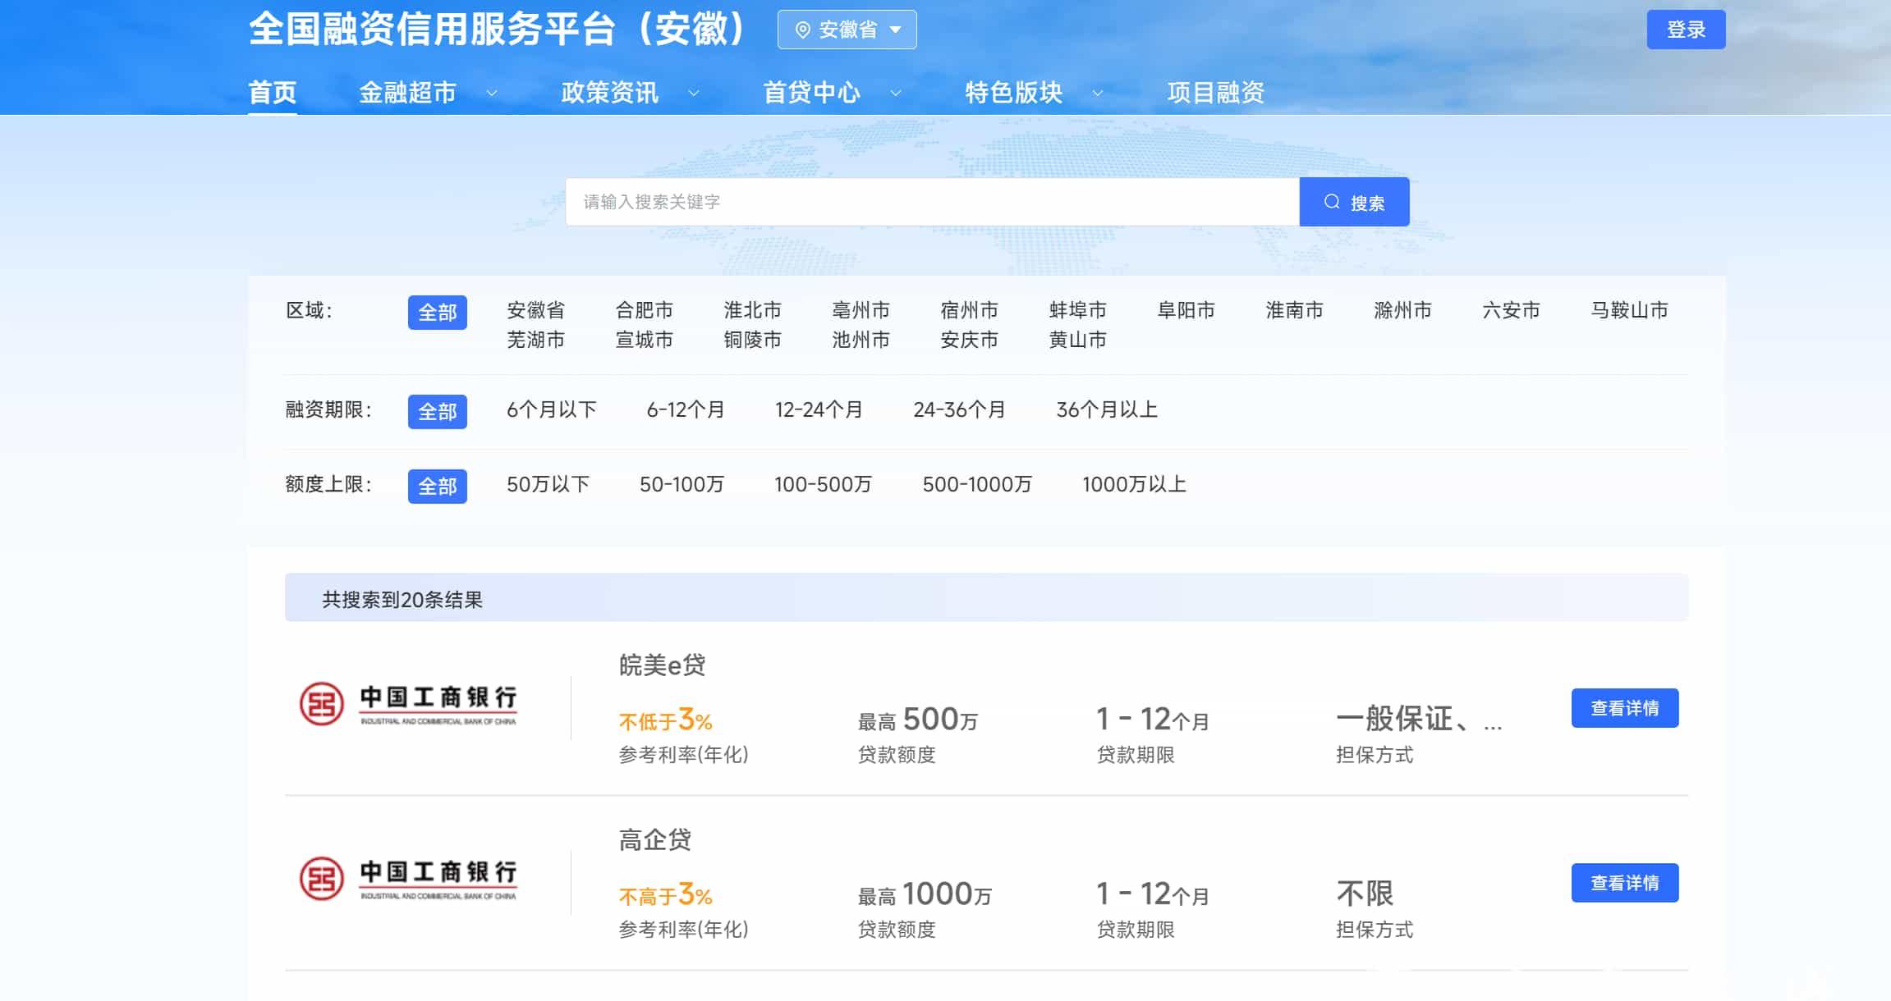Screen dimensions: 1891x1001
Task: Click the location pin icon beside 安徽省
Action: (802, 29)
